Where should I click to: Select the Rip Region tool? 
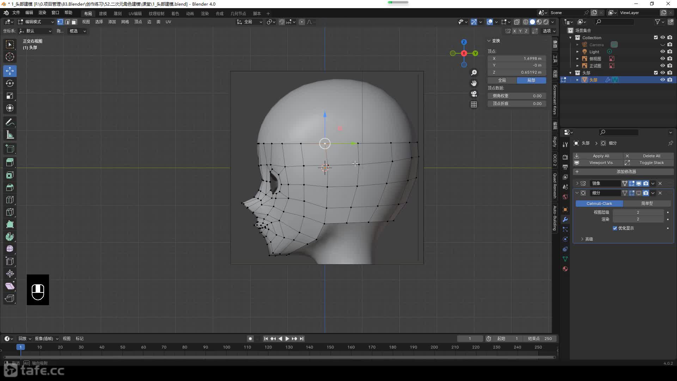[10, 298]
